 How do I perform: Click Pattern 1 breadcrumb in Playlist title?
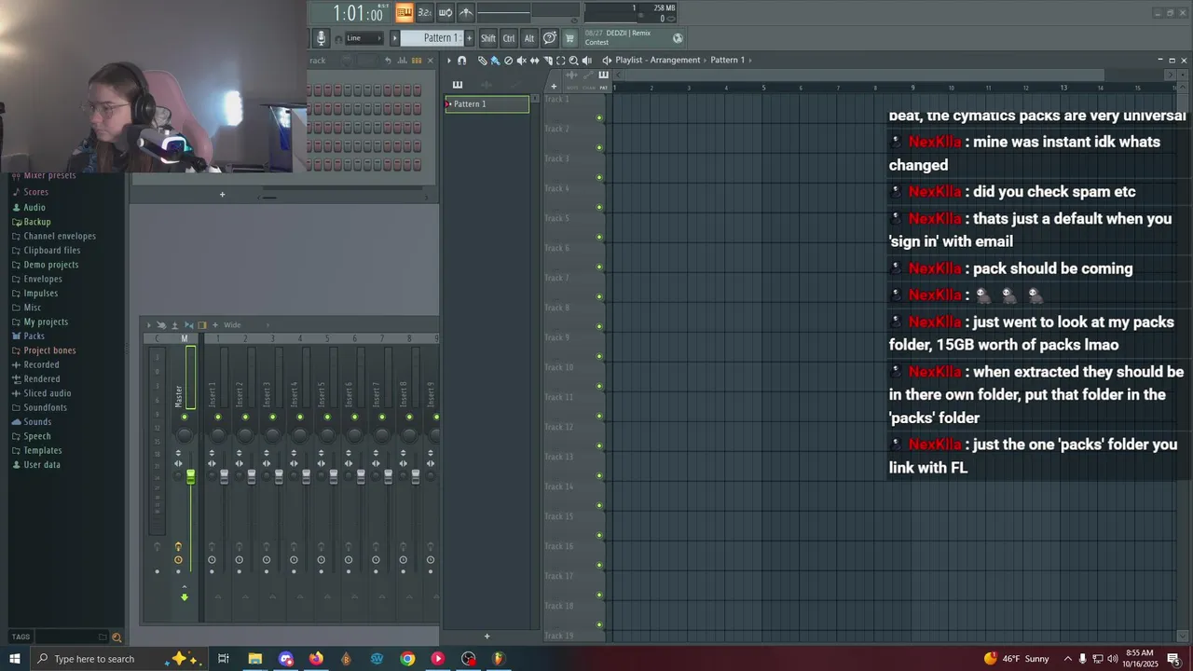click(x=727, y=60)
